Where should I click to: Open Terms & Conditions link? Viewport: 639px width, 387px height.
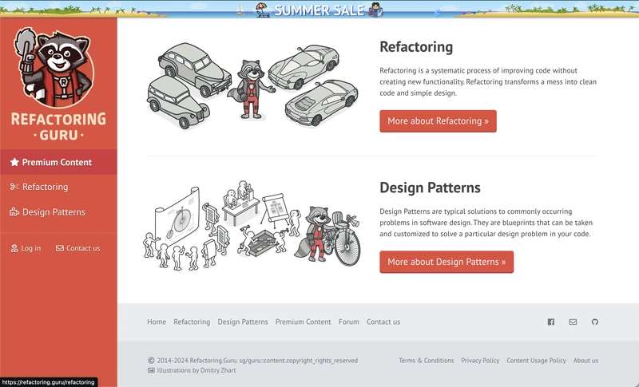(x=427, y=360)
